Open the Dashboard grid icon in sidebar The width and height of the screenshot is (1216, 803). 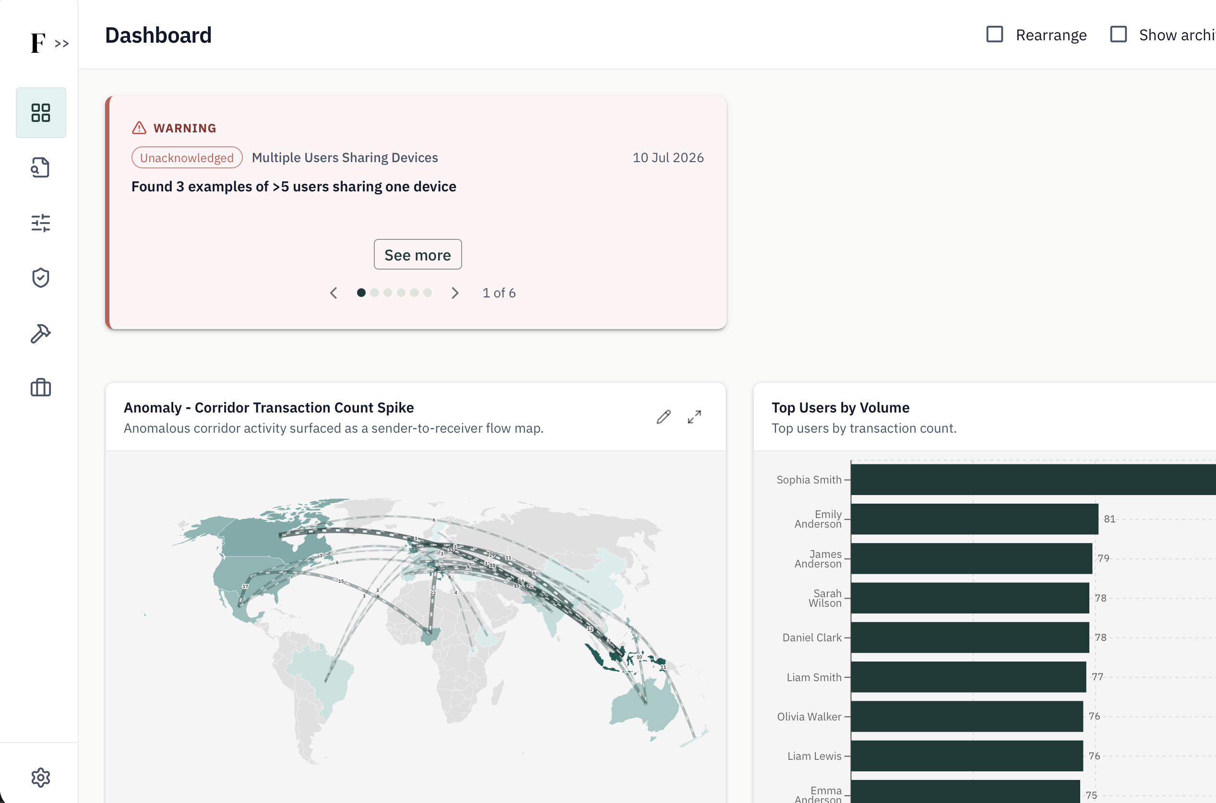coord(41,113)
